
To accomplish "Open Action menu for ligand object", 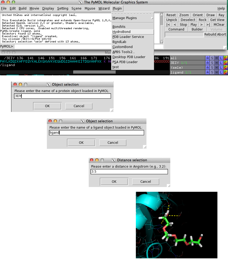I will [207, 72].
